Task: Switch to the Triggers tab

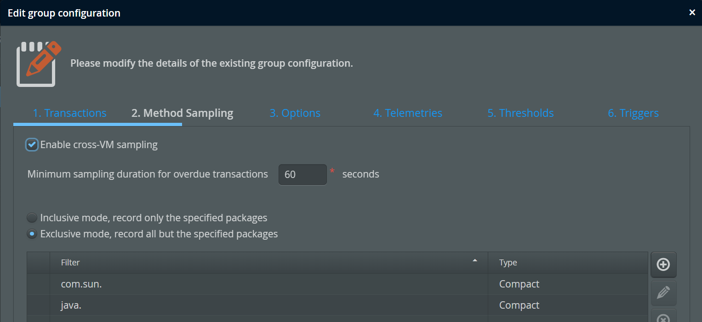Action: 633,113
